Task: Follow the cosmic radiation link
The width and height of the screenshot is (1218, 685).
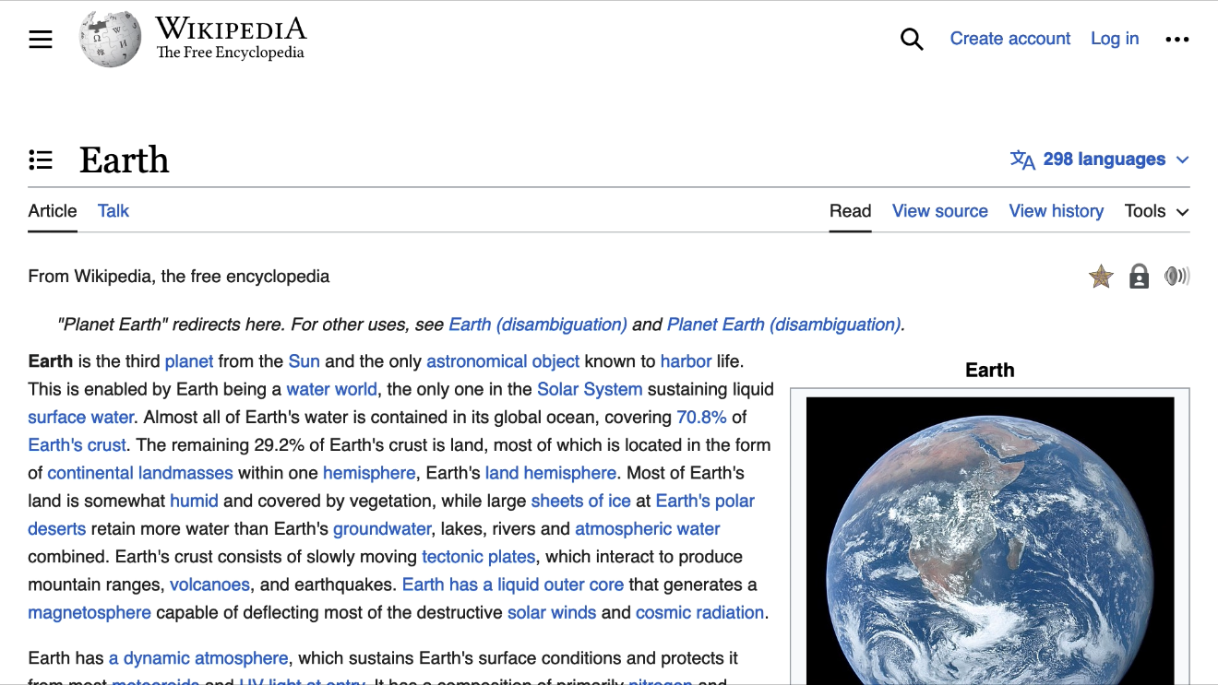Action: point(699,613)
